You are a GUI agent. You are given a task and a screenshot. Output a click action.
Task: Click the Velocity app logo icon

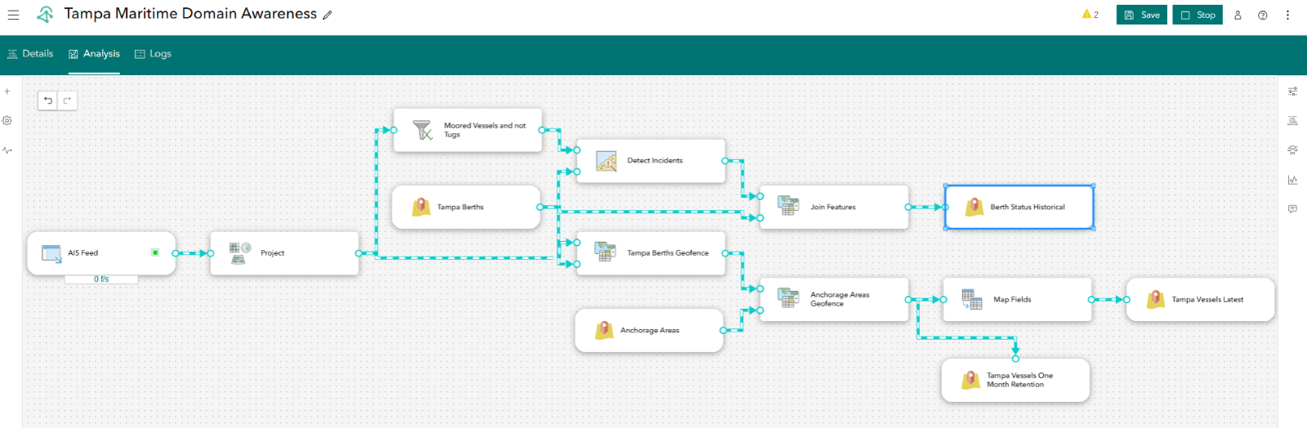click(45, 15)
